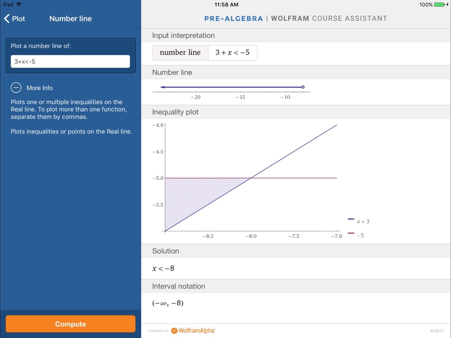The image size is (451, 338).
Task: Open the WolframAlpha logo link
Action: [x=193, y=330]
